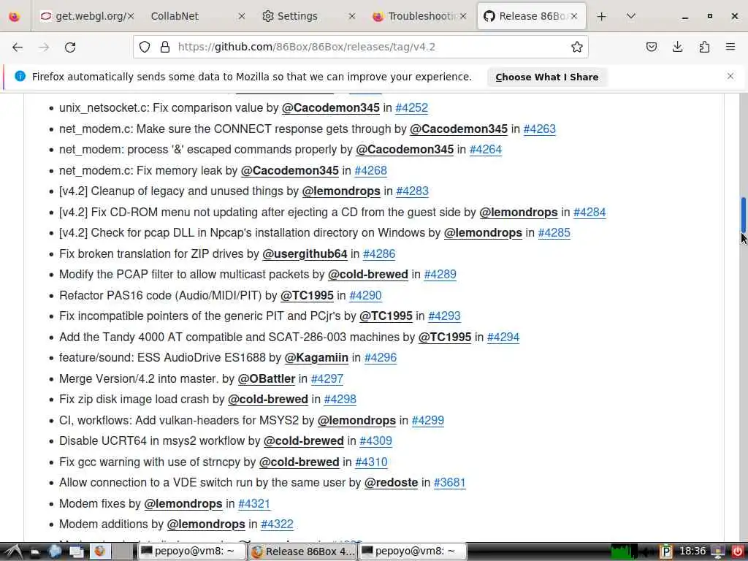The image size is (748, 561).
Task: Open the Firefox hamburger menu
Action: (x=730, y=47)
